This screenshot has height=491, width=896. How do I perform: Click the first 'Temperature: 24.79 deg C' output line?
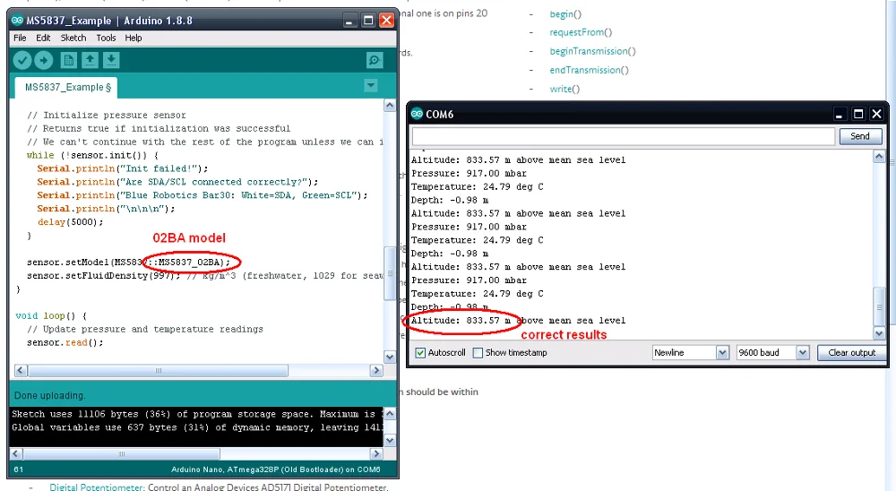pyautogui.click(x=478, y=186)
